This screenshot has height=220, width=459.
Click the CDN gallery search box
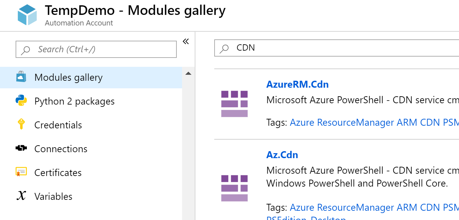pyautogui.click(x=337, y=48)
